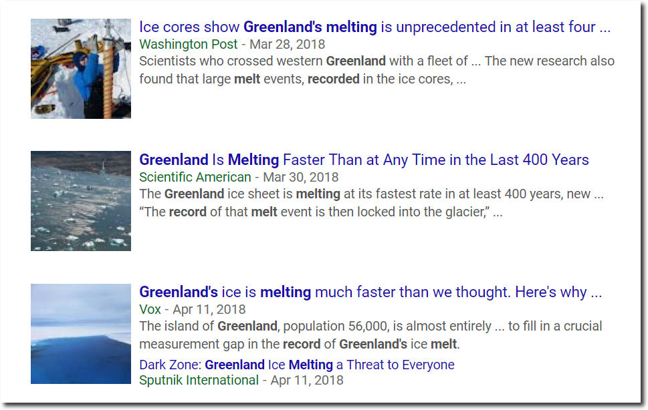Open the blue meltwater thumbnail image
The width and height of the screenshot is (648, 410).
point(81,334)
